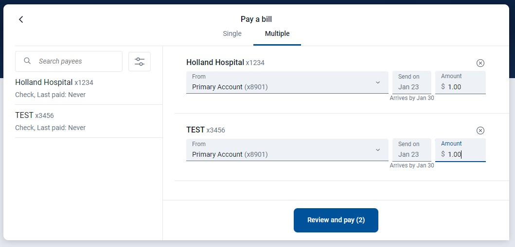
Task: Select Holland Hospital x1234 in payee list
Action: coord(89,88)
